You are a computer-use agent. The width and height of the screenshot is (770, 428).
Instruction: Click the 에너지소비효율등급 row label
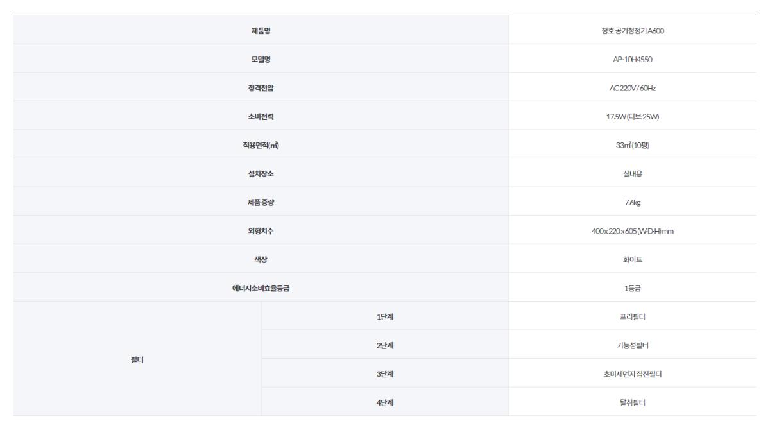pyautogui.click(x=261, y=287)
